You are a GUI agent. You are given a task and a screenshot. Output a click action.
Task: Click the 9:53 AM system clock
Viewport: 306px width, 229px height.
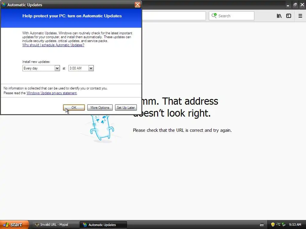[295, 225]
